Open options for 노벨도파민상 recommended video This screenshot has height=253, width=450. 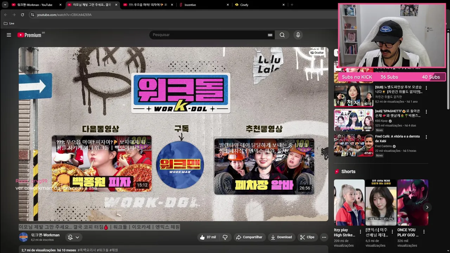point(426,88)
